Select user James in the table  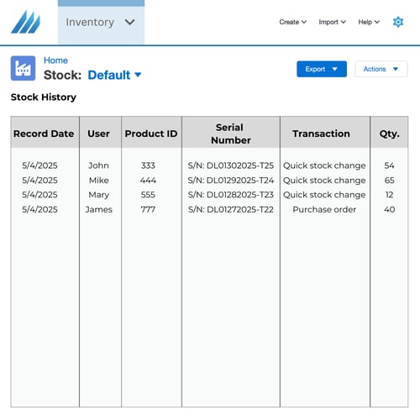pos(98,209)
